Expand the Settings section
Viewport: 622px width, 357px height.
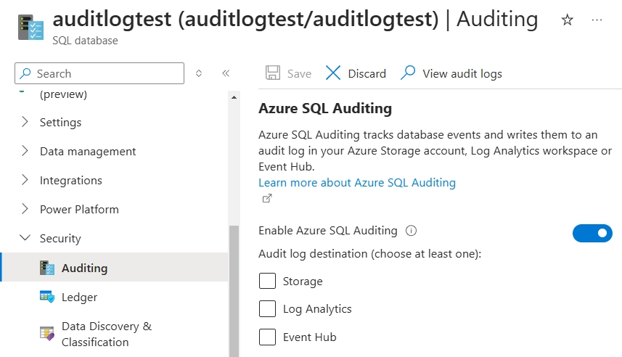pyautogui.click(x=60, y=122)
